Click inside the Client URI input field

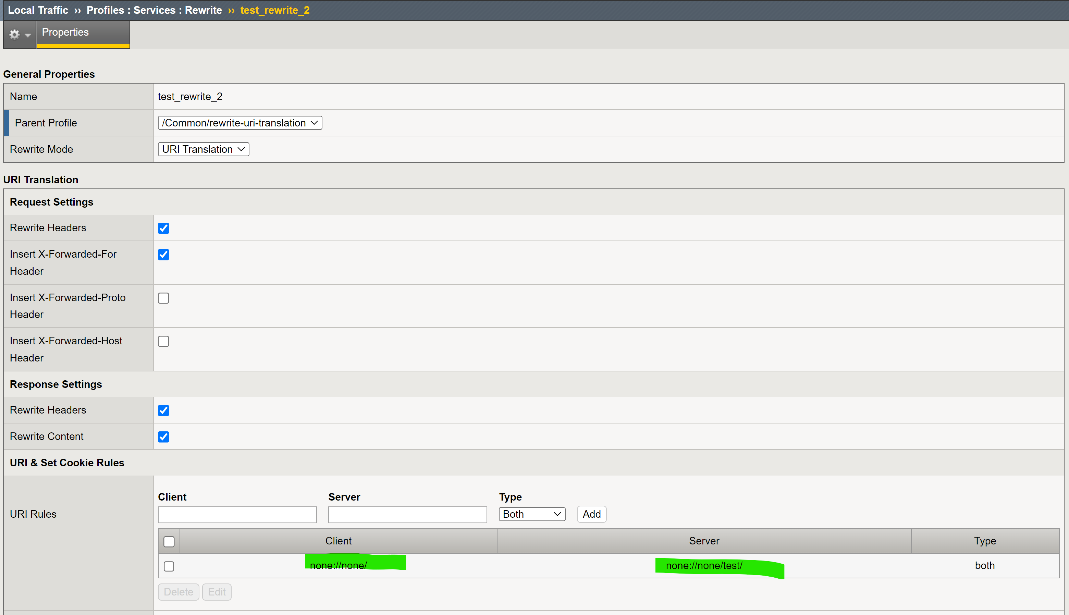pyautogui.click(x=237, y=515)
